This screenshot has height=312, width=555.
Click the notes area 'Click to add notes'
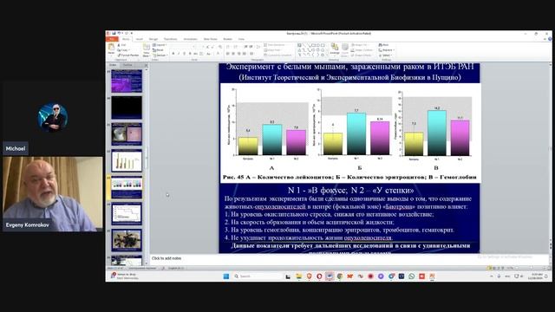tap(166, 258)
